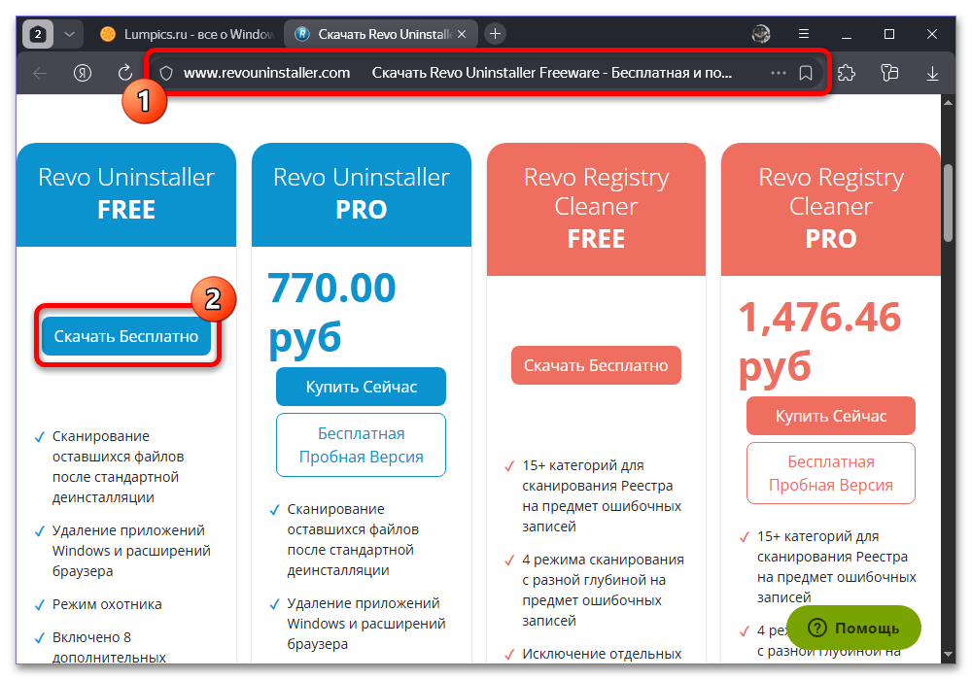Click the scrollbar down arrow

[x=949, y=654]
